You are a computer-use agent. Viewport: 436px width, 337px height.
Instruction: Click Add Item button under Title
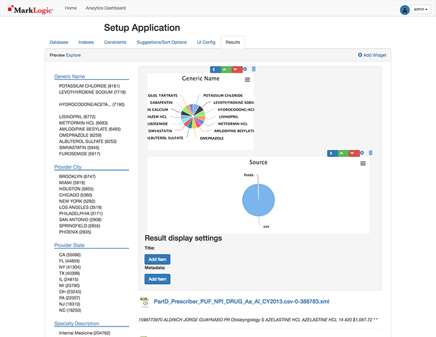pyautogui.click(x=157, y=259)
